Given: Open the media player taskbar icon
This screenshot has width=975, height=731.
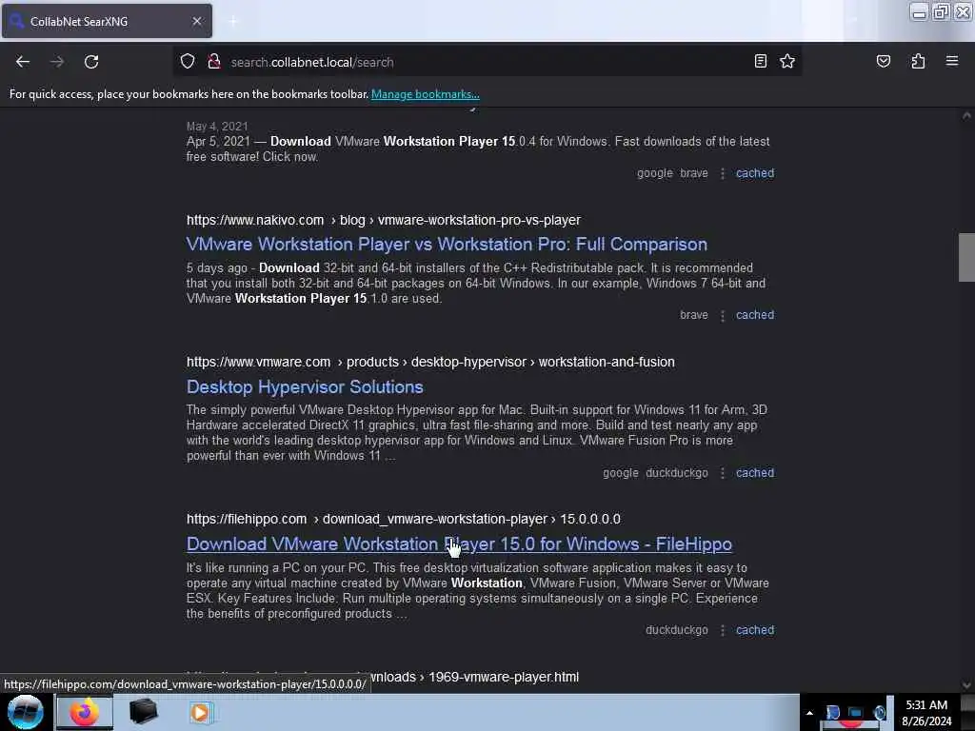Looking at the screenshot, I should (x=200, y=712).
